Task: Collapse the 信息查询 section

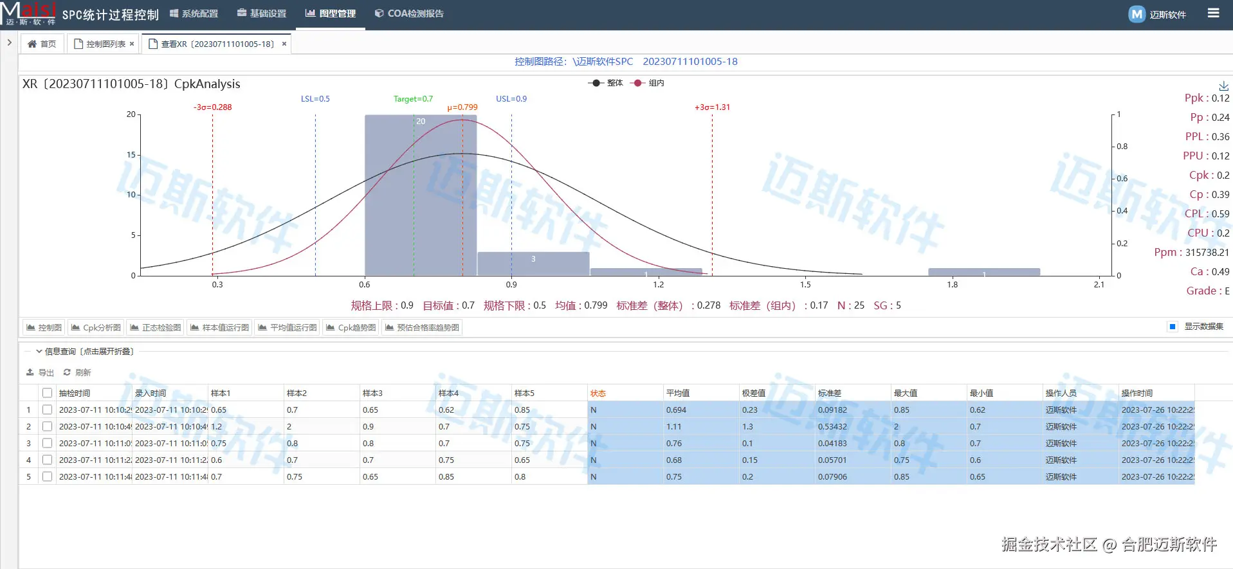Action: (x=84, y=352)
